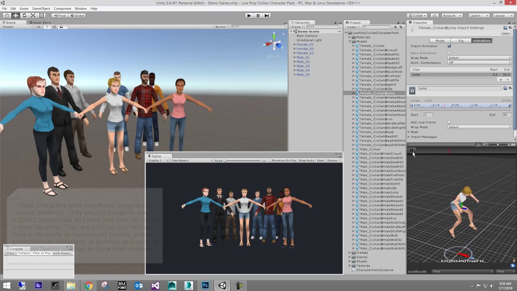Viewport: 517px width, 291px height.
Task: Toggle Maximize On Play in Game view
Action: [x=284, y=160]
